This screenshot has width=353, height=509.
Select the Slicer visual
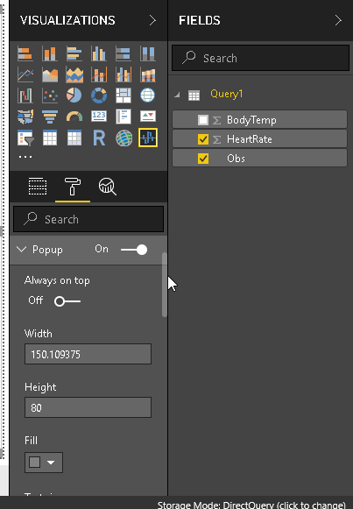[25, 138]
